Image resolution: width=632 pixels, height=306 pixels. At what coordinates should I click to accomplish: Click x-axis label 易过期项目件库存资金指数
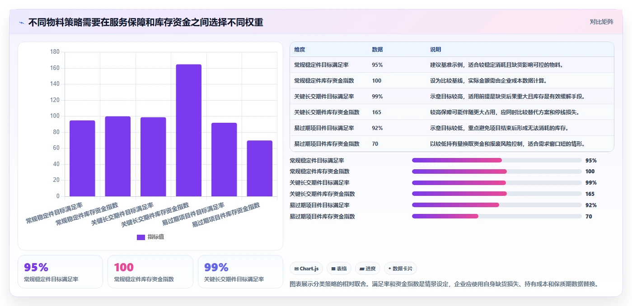(226, 215)
